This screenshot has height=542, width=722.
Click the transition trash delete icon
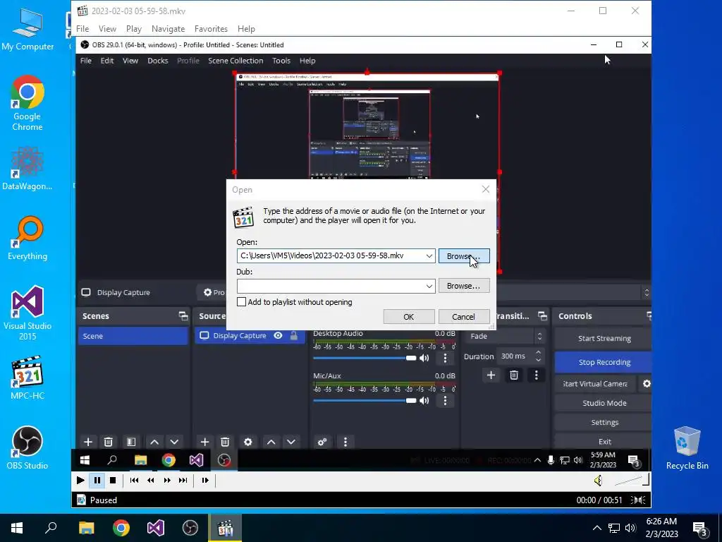514,375
